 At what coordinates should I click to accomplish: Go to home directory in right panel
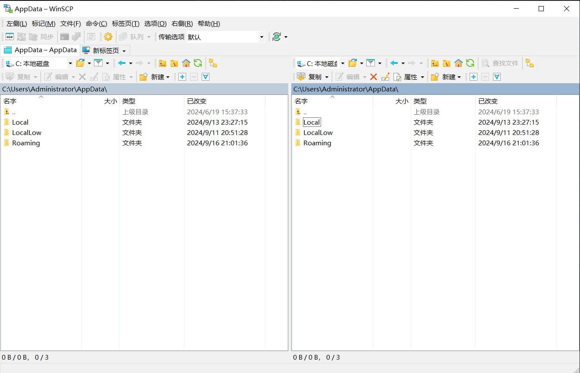click(x=458, y=63)
